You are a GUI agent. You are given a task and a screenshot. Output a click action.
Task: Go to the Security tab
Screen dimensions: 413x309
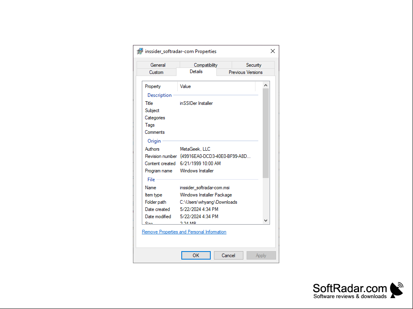point(253,65)
